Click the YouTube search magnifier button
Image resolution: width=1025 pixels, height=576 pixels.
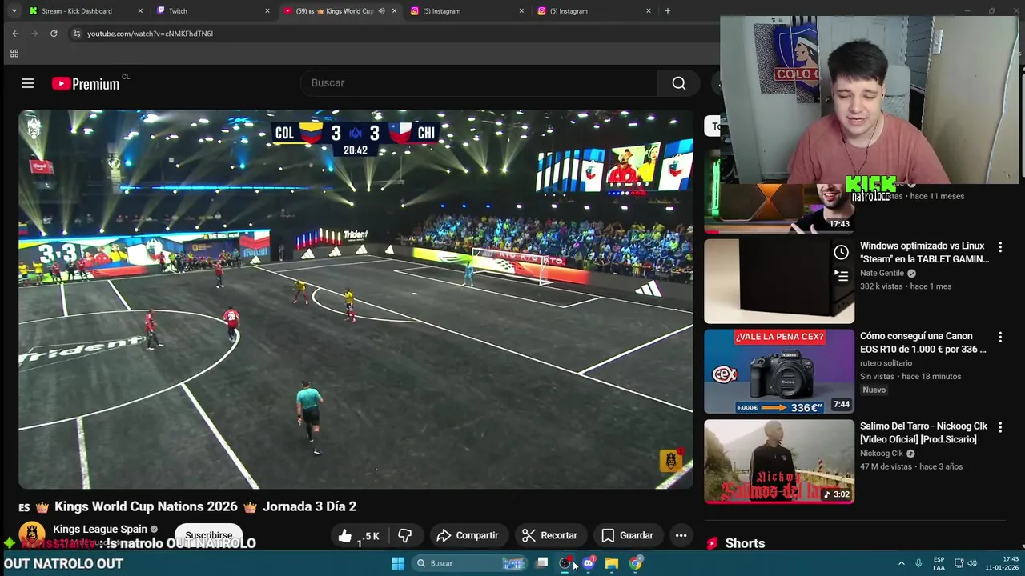click(x=679, y=83)
